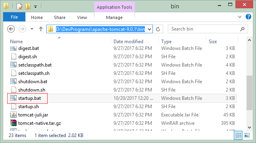
Task: Select the digest.bat file icon
Action: point(13,48)
